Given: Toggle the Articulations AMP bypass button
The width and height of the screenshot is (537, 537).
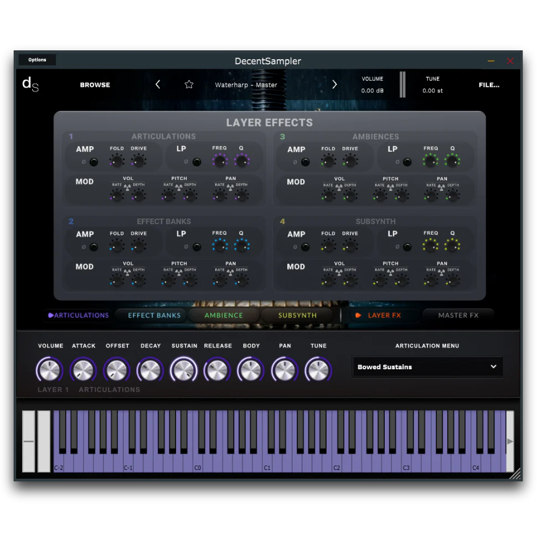Looking at the screenshot, I should click(94, 162).
